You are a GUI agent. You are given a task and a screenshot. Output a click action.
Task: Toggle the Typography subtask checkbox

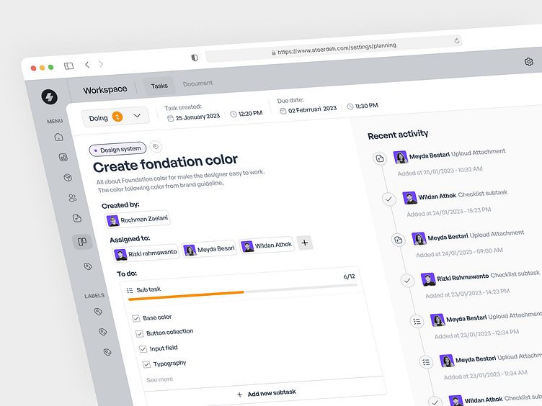(x=146, y=364)
